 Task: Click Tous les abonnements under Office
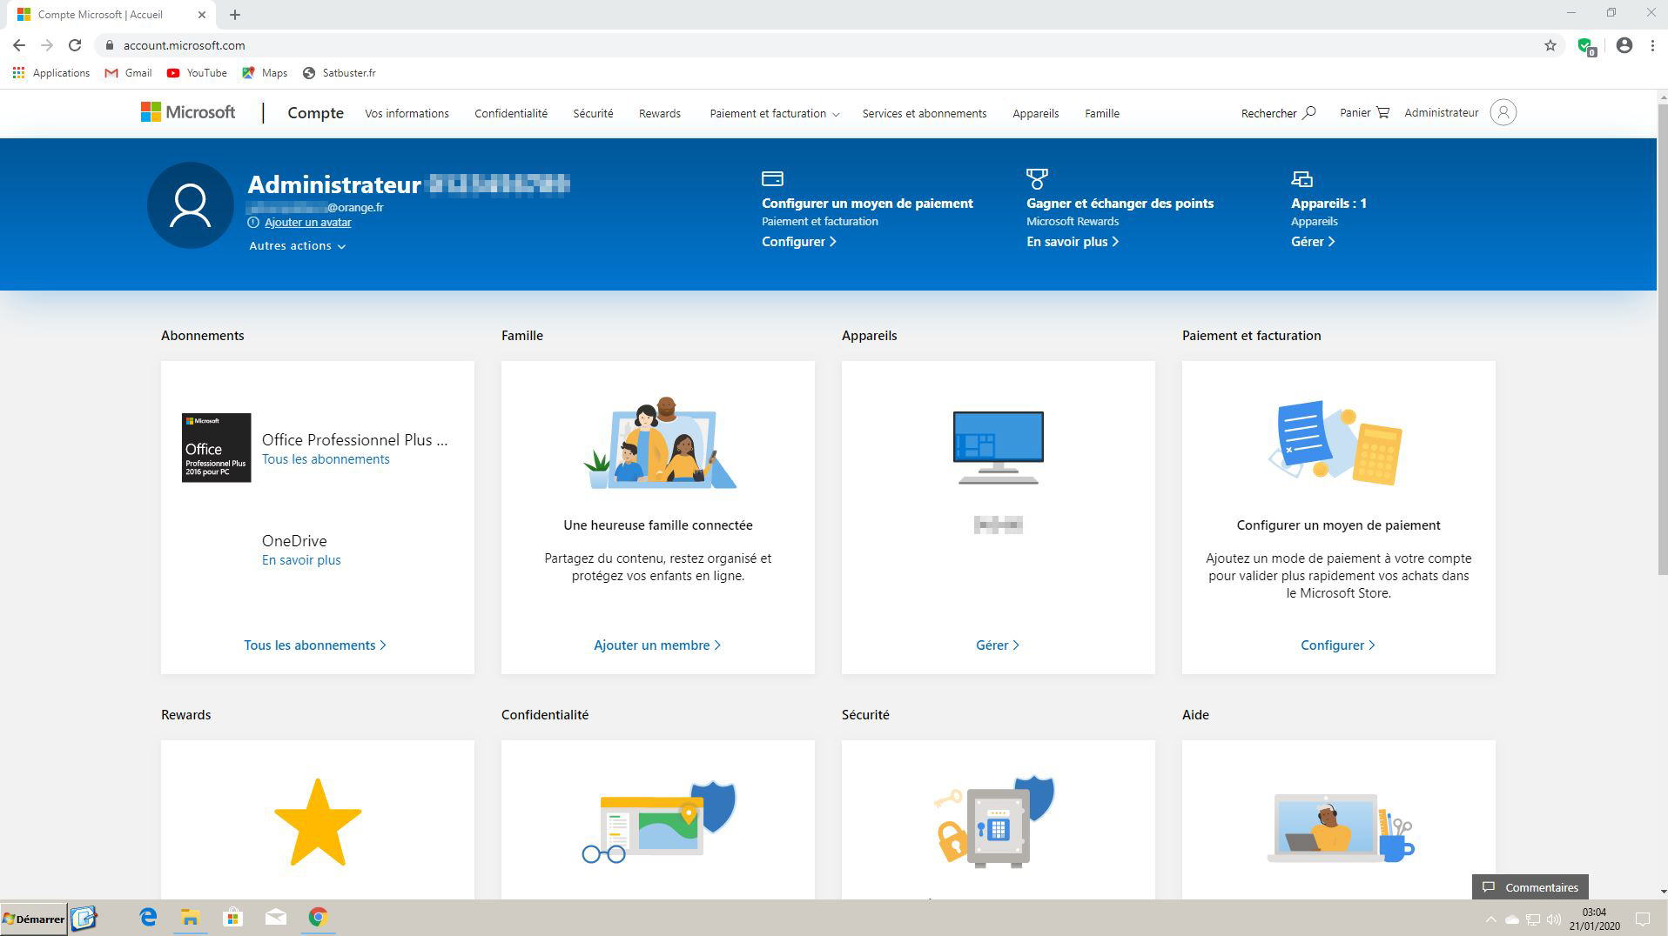326,459
